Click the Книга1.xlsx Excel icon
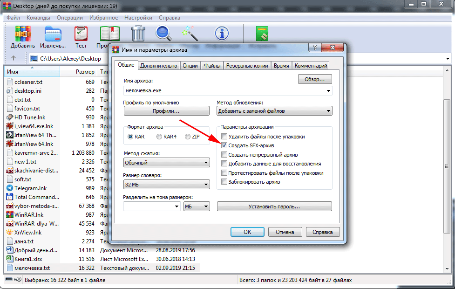 tap(10, 259)
